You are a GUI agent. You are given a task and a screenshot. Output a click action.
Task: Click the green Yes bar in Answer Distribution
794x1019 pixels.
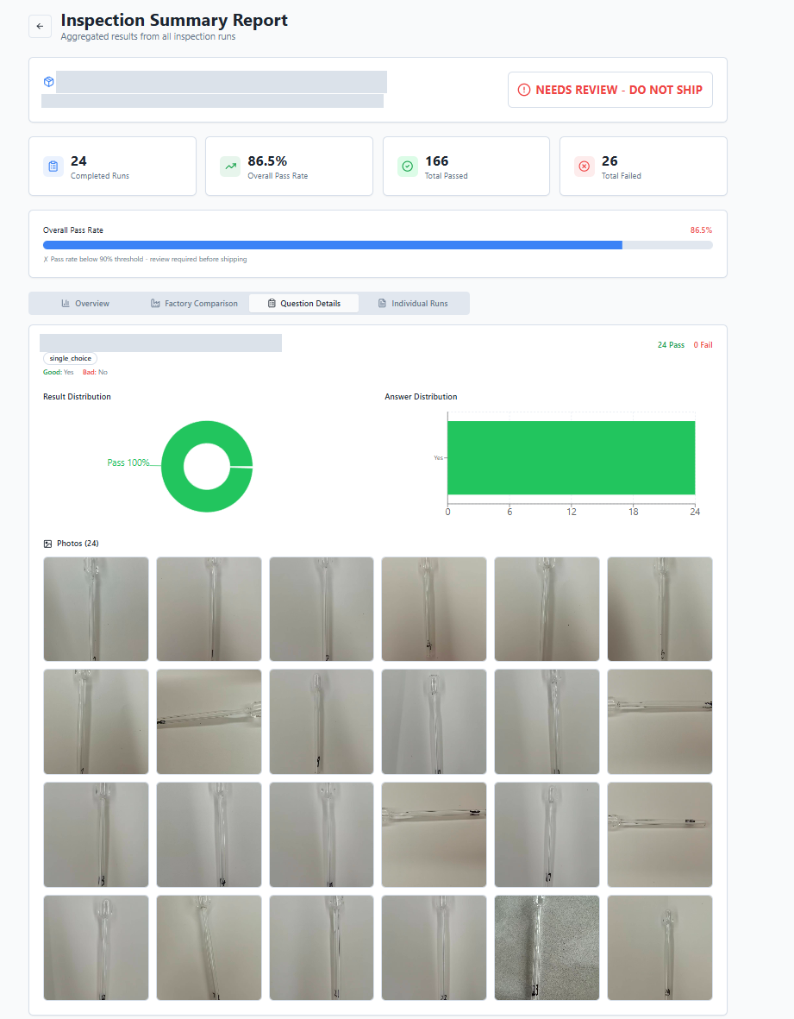(x=571, y=458)
